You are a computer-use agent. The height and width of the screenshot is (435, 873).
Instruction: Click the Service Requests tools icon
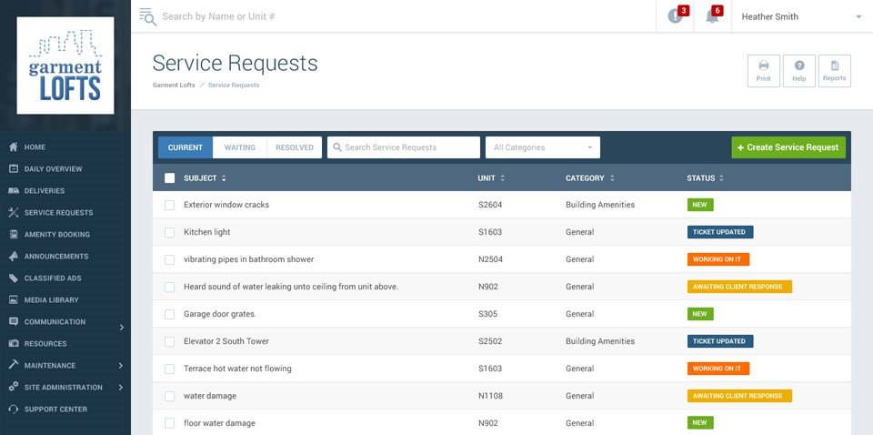point(14,212)
